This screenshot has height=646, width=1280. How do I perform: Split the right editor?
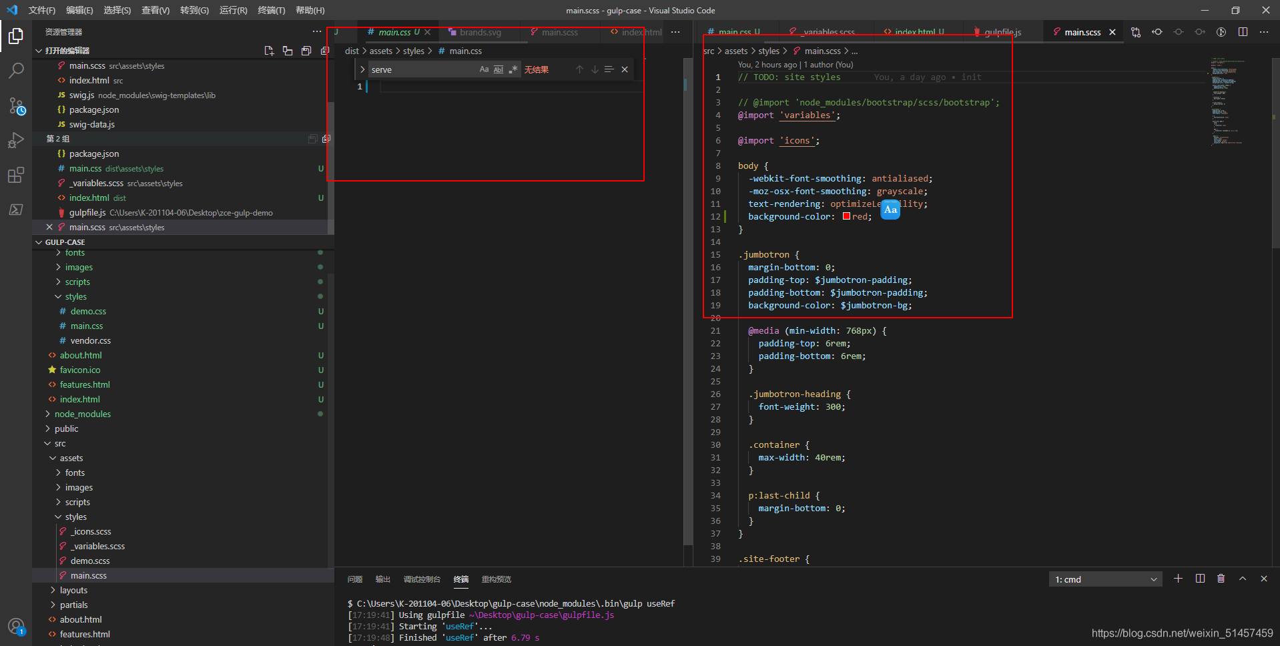pyautogui.click(x=1243, y=32)
